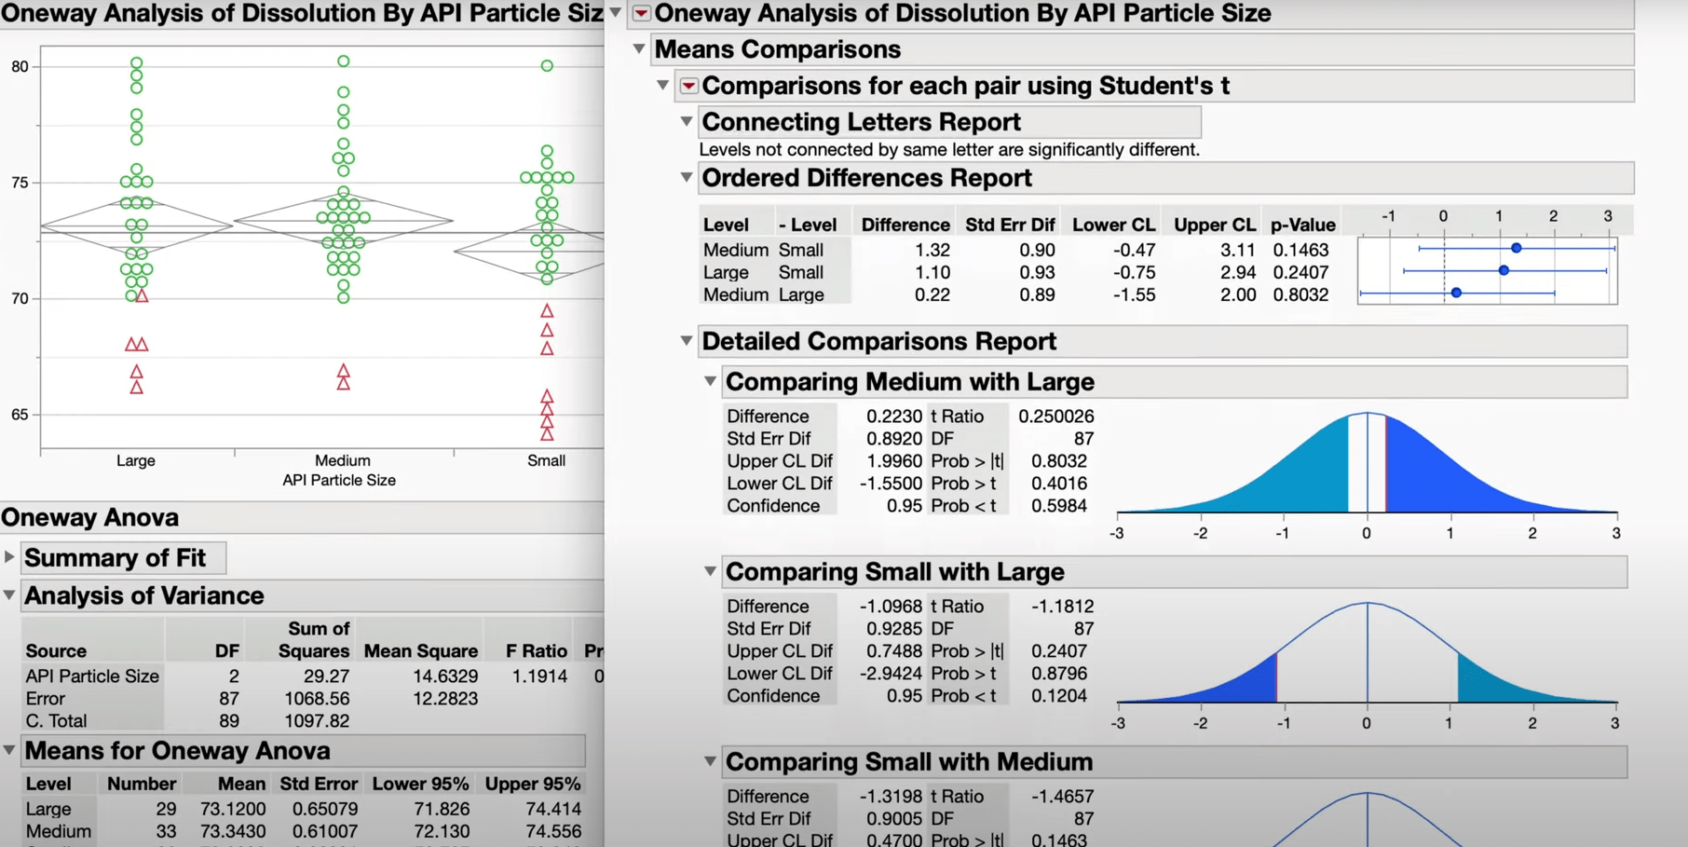Click the Small label on the x-axis

(546, 460)
